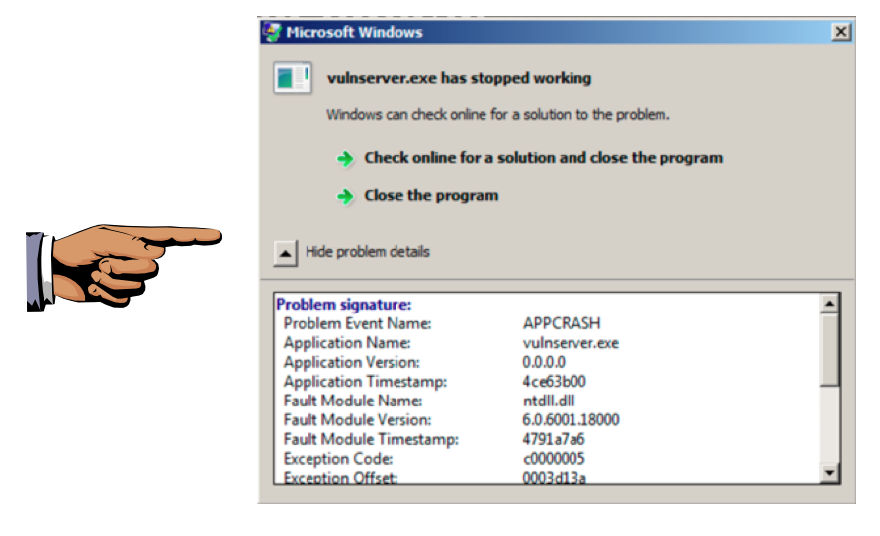Select the Exception Code value c0000005
The height and width of the screenshot is (536, 880).
tap(554, 459)
